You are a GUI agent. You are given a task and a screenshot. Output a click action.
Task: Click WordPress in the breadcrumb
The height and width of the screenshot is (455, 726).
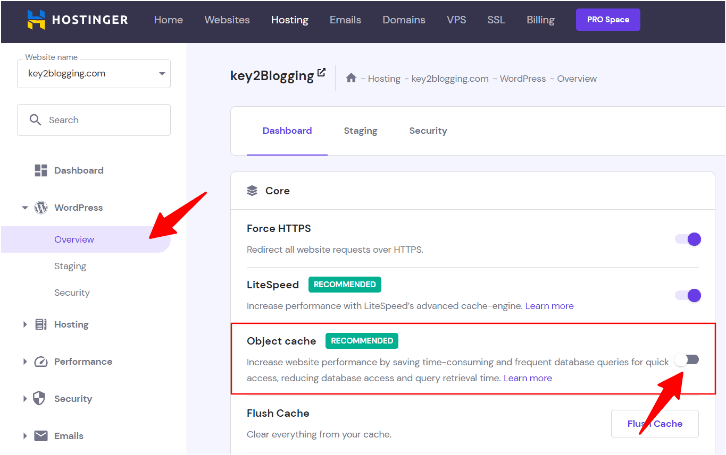[x=523, y=79]
